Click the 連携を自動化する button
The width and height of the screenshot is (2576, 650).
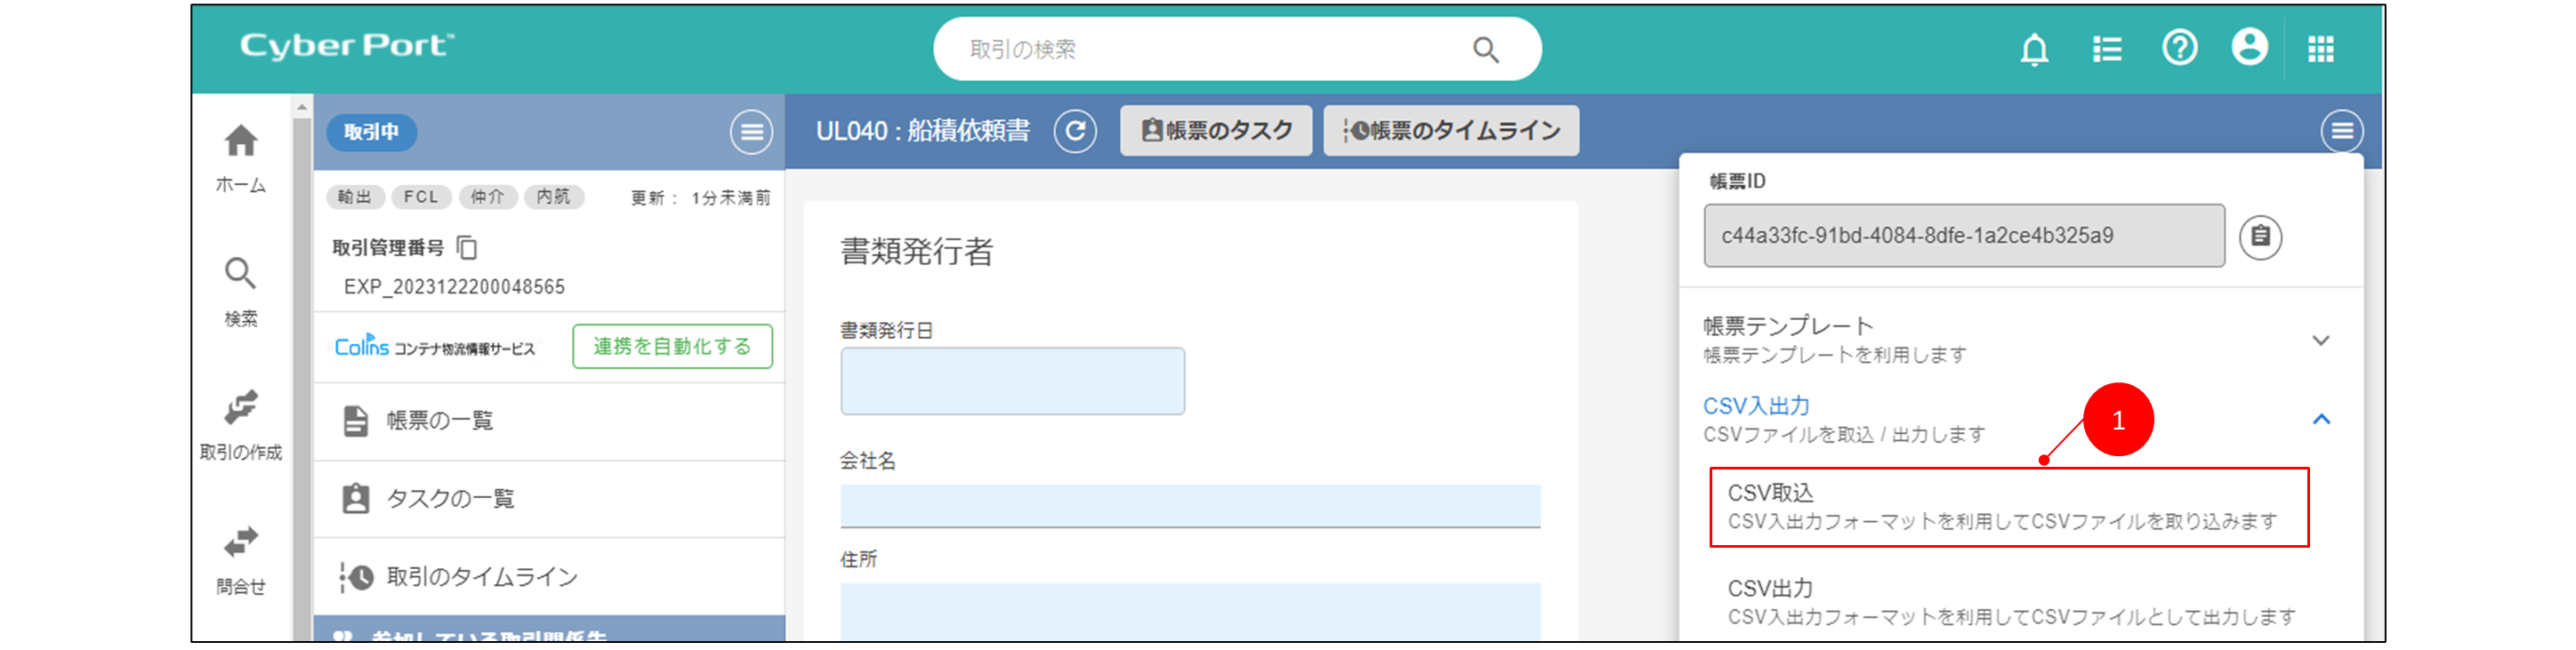[x=672, y=346]
